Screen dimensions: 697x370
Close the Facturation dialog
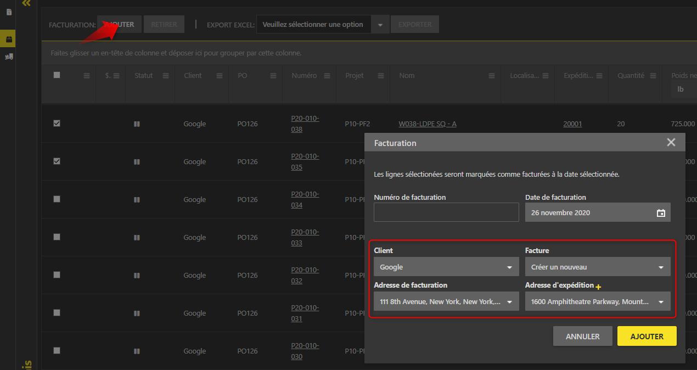[671, 142]
